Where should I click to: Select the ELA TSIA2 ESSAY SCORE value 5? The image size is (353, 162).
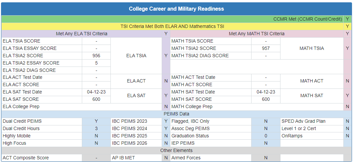(96, 63)
